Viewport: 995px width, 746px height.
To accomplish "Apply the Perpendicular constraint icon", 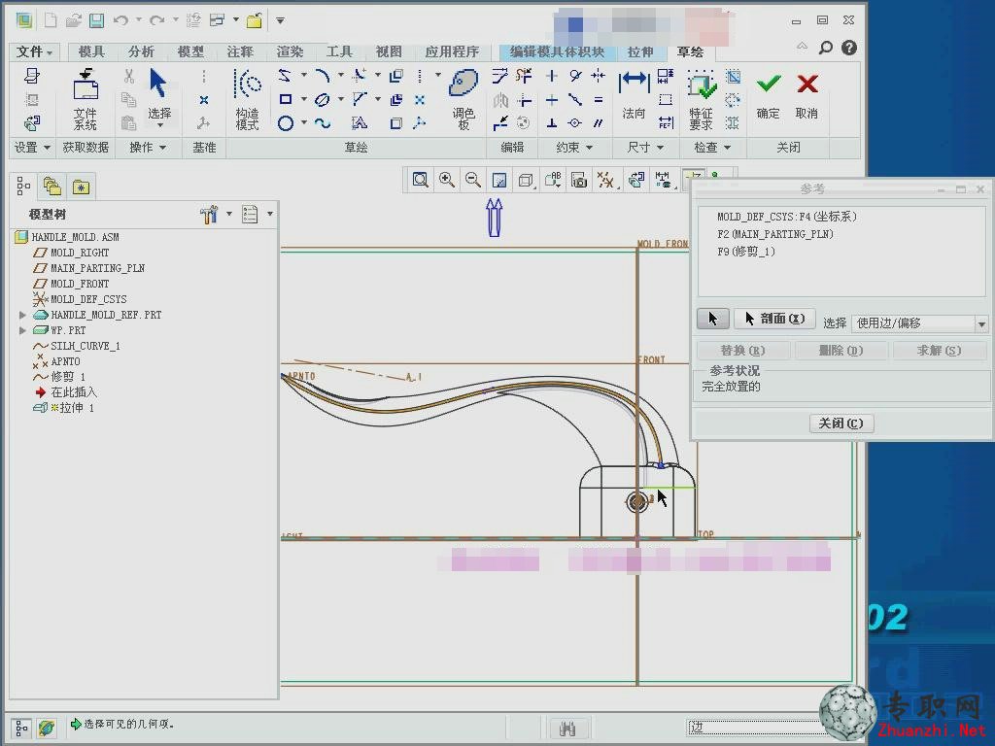I will click(552, 123).
